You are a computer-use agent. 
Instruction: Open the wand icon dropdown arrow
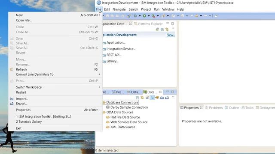(x=168, y=16)
